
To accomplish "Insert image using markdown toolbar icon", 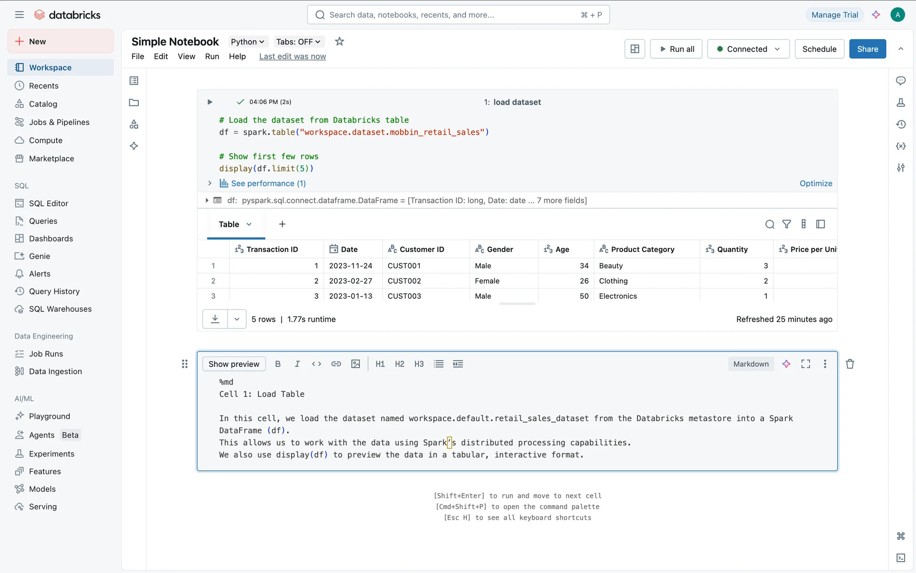I will coord(355,364).
